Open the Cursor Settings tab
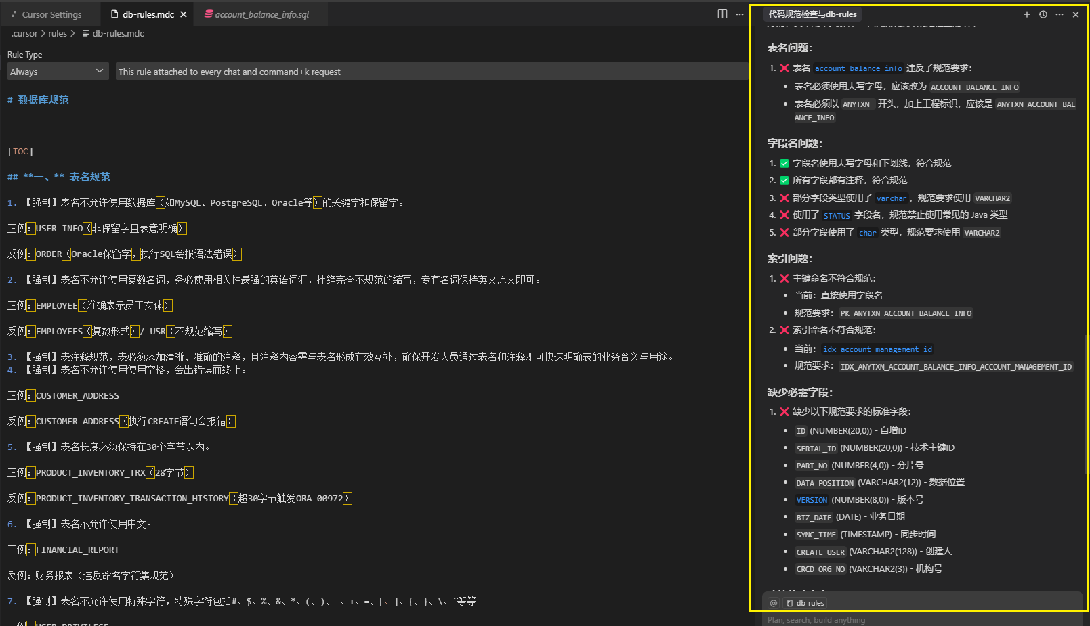This screenshot has height=626, width=1090. click(46, 14)
